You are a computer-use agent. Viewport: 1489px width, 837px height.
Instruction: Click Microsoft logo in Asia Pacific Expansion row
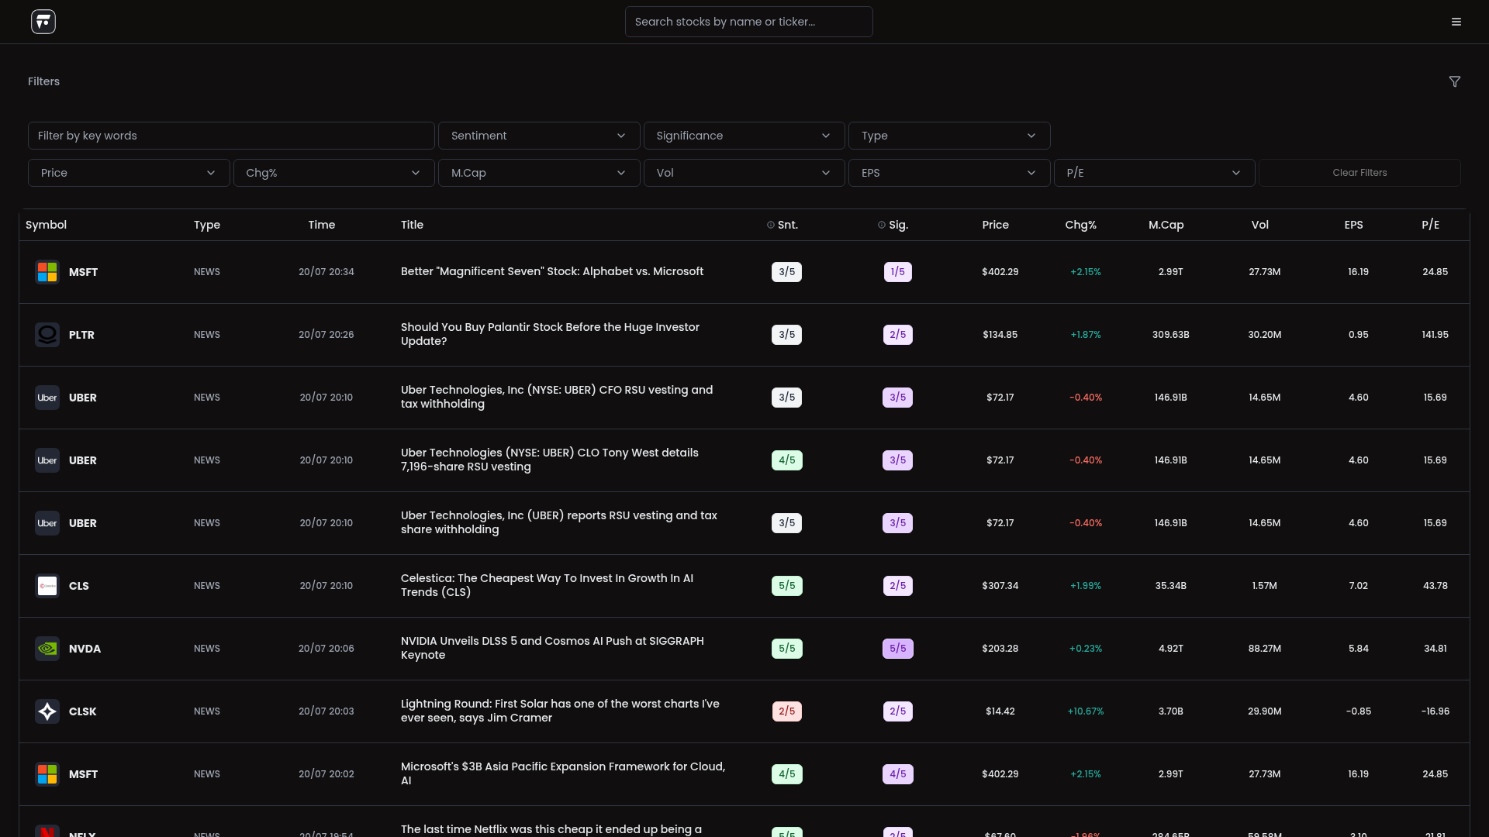click(x=47, y=774)
